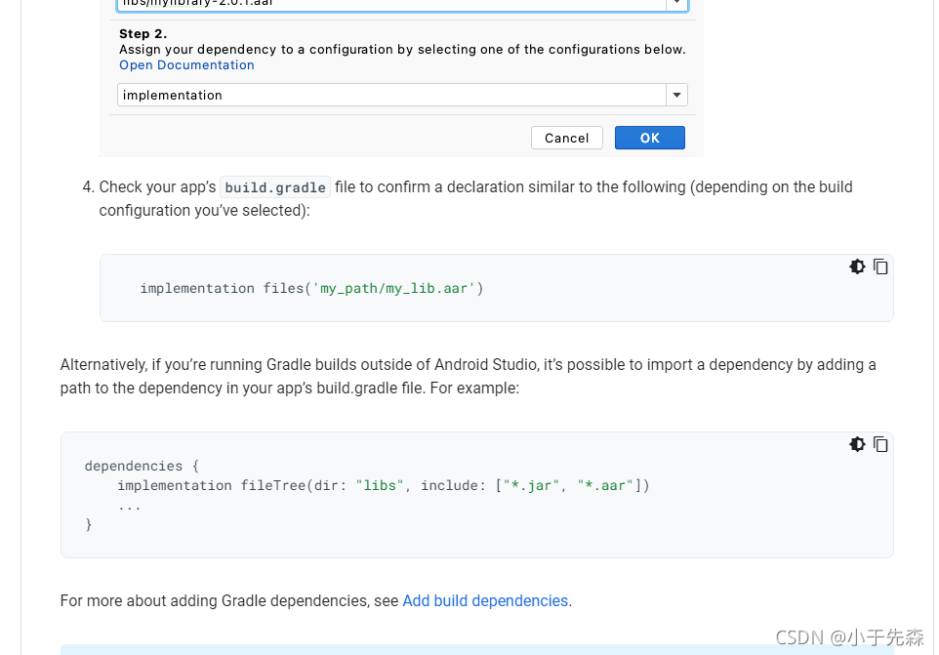Viewport: 939px width, 655px height.
Task: Click the build.gradle inline code label
Action: pos(275,187)
